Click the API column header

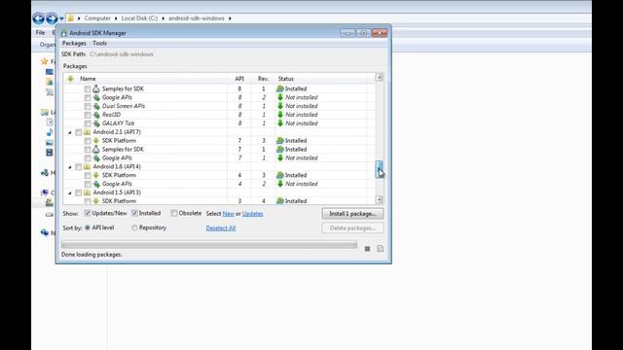tap(239, 79)
